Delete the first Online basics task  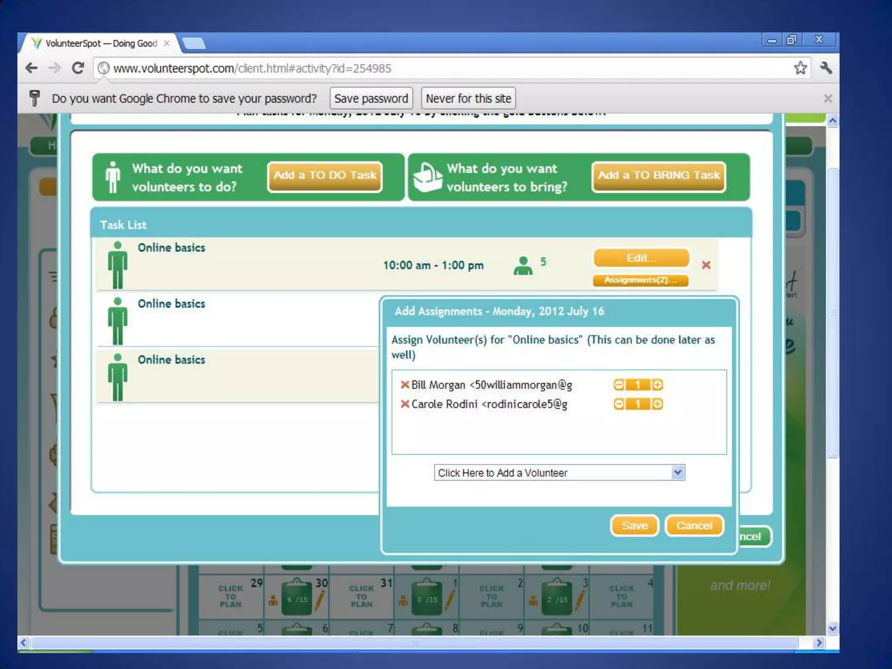[706, 265]
